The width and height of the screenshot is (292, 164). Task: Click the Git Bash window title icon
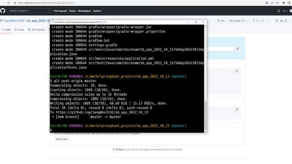point(52,22)
